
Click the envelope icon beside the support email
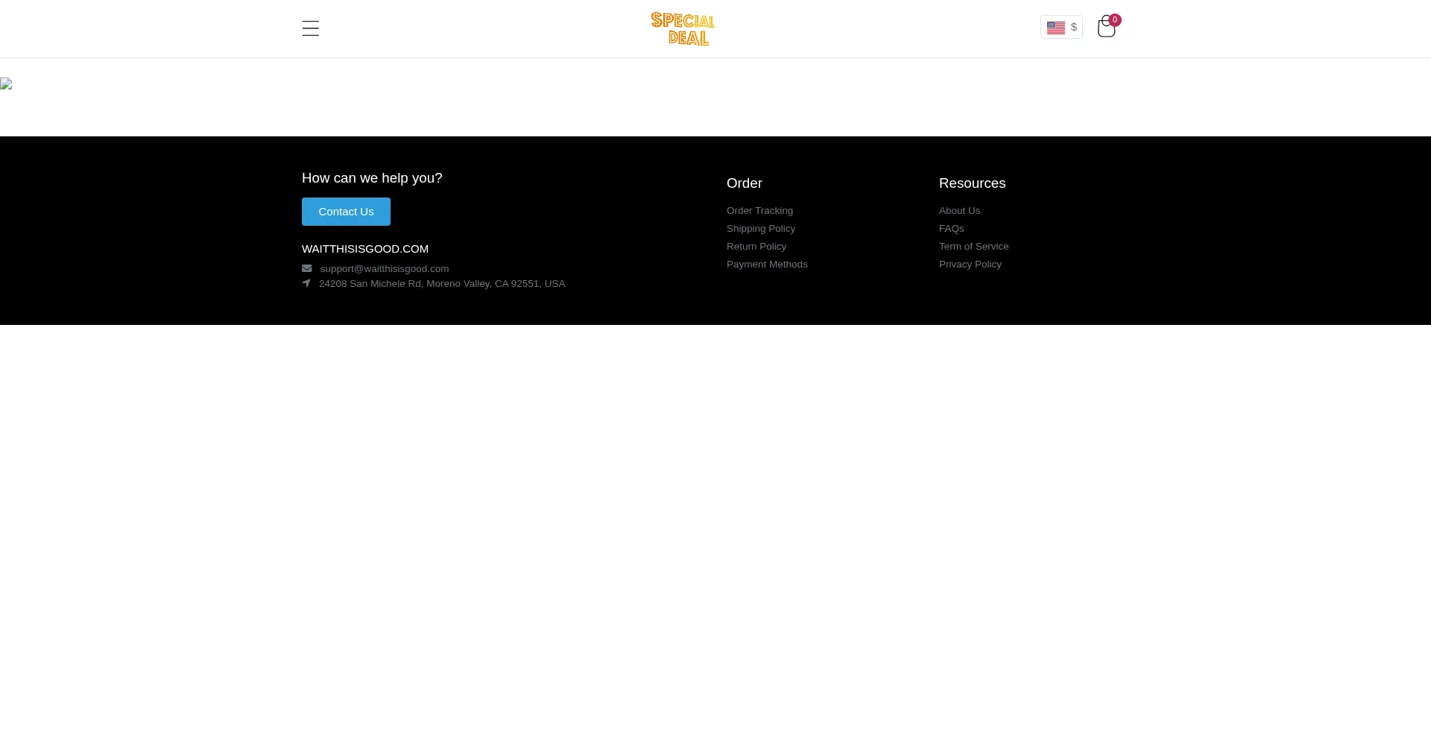[307, 268]
